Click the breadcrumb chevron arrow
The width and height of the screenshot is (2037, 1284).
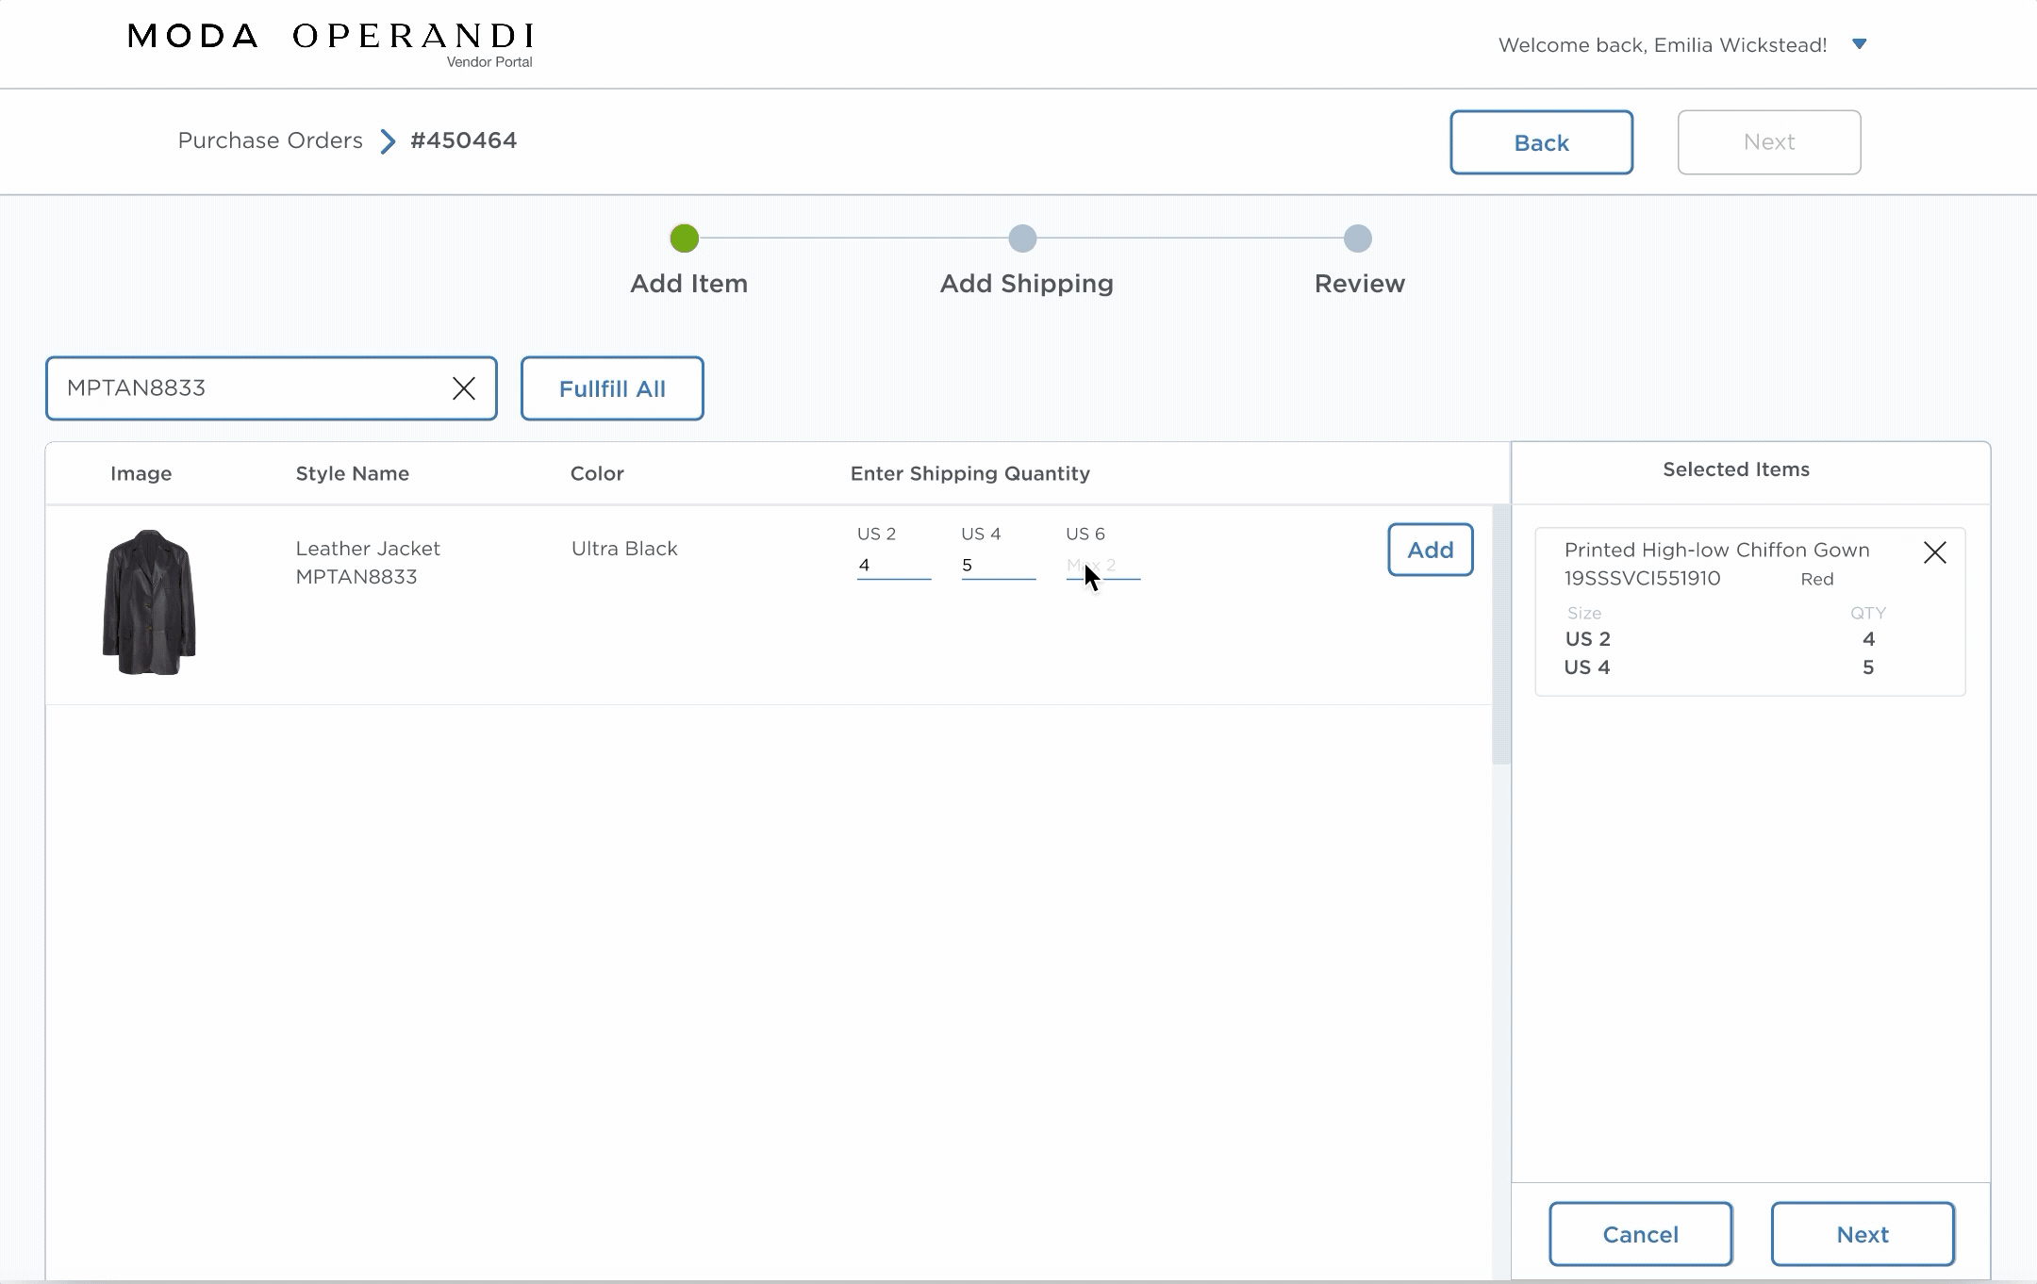point(388,141)
